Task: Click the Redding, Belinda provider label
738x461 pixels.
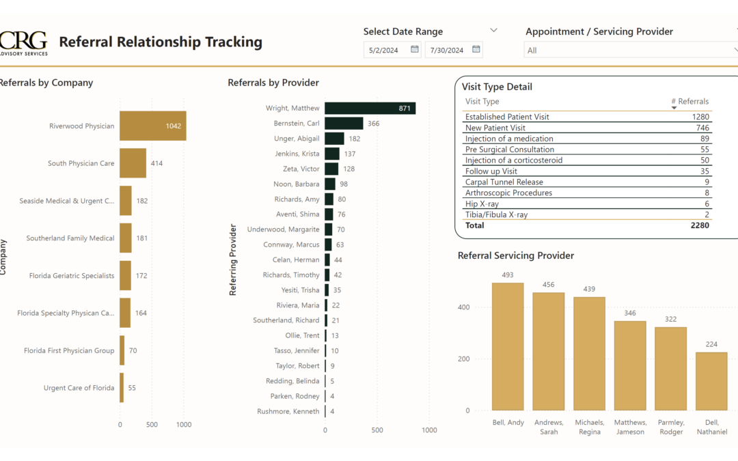Action: (292, 381)
